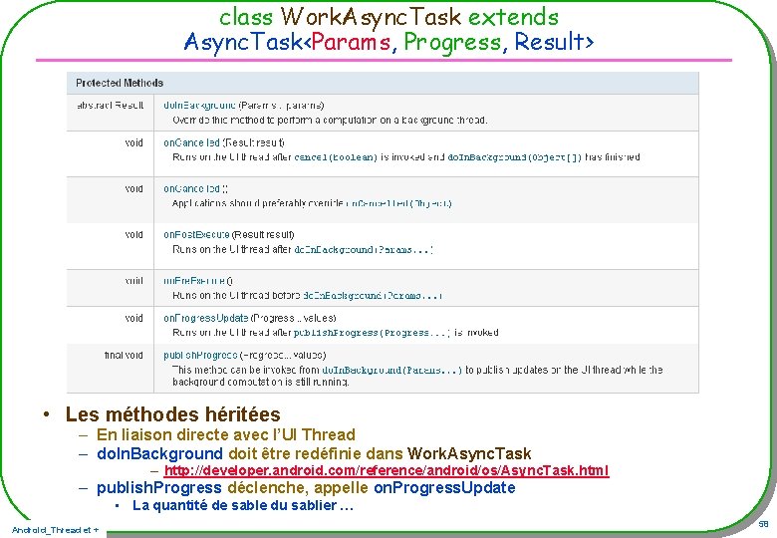Open the onPostExecute method link
This screenshot has width=777, height=538.
click(196, 235)
